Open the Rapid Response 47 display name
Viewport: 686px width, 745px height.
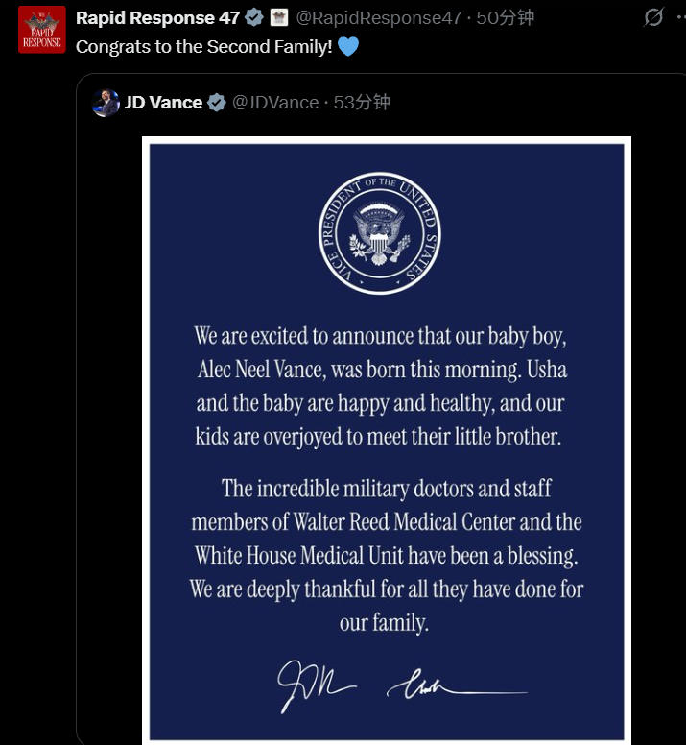pyautogui.click(x=157, y=17)
